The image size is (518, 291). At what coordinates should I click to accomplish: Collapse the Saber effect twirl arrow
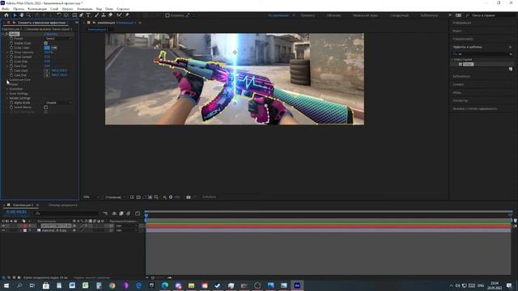[3, 34]
